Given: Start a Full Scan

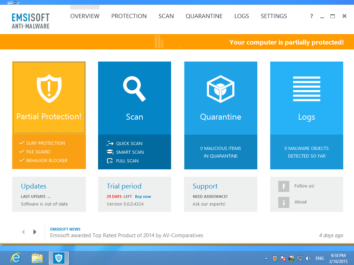Looking at the screenshot, I should (127, 161).
